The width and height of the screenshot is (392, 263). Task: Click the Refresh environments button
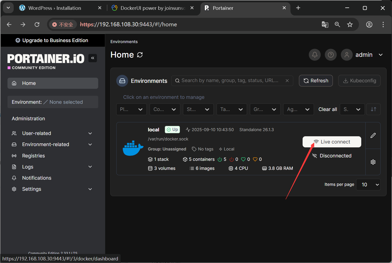pos(316,81)
